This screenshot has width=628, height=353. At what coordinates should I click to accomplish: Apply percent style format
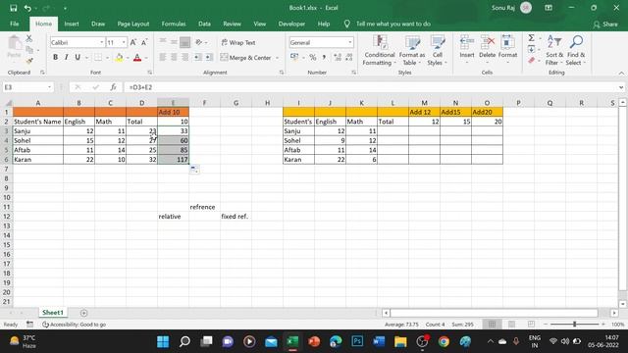(x=312, y=58)
